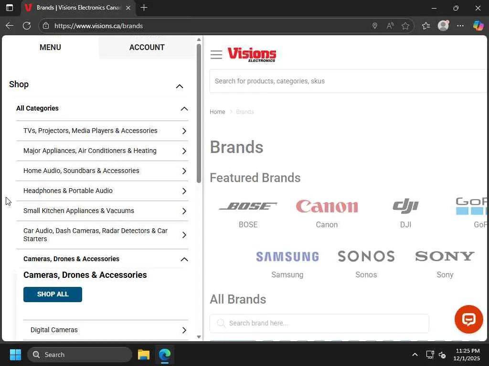Collapse the All Categories chevron
The height and width of the screenshot is (366, 489).
click(x=184, y=109)
